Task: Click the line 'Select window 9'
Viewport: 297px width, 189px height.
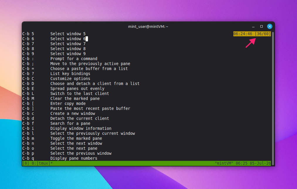Action: pyautogui.click(x=68, y=54)
